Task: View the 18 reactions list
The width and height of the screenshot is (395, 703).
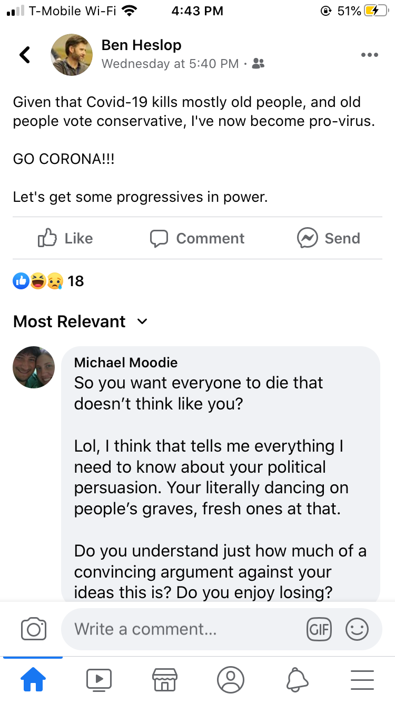Action: point(48,281)
